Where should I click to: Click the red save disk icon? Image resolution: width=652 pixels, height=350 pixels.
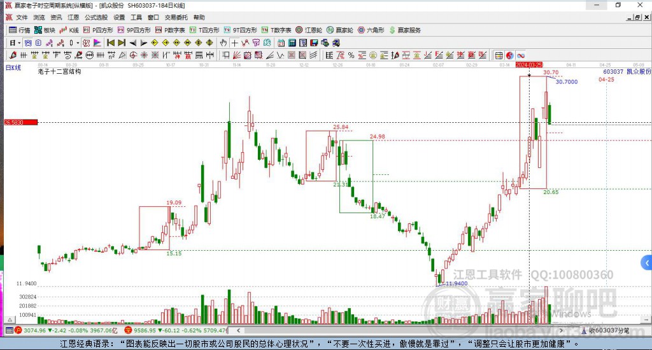tap(314, 43)
